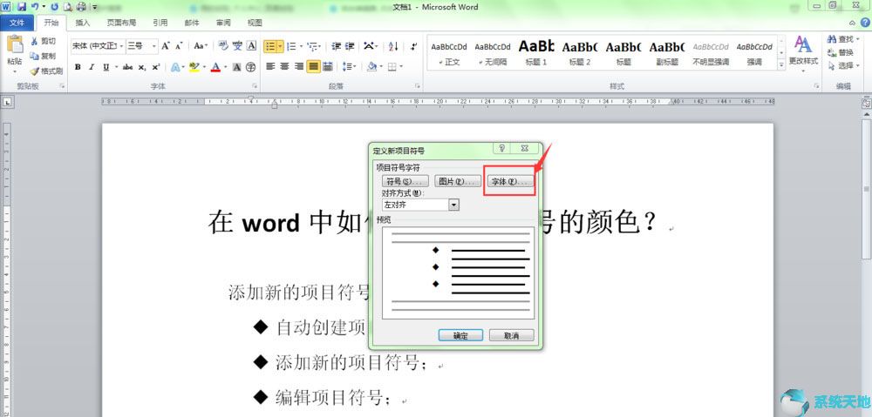Click the Save icon in the quick access toolbar
The height and width of the screenshot is (417, 872).
[21, 7]
